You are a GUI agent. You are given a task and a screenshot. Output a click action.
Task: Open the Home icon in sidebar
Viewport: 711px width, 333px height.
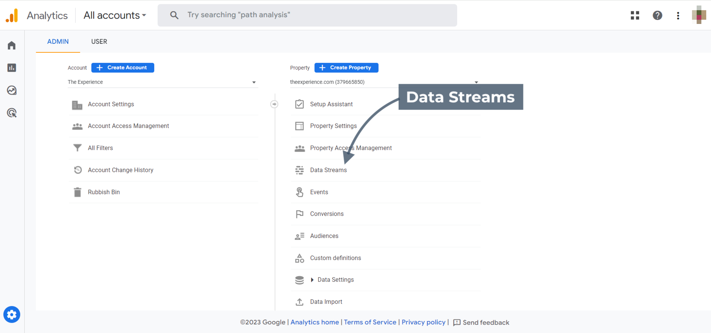click(x=12, y=45)
